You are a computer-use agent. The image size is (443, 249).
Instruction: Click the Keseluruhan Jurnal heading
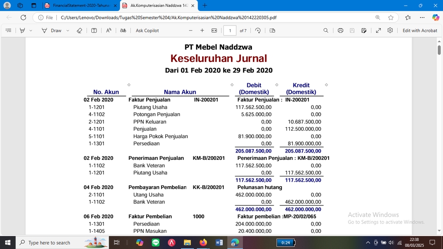(219, 58)
